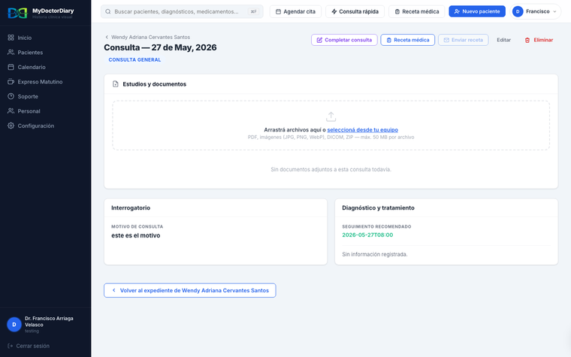Click the MyDoctorDiary logo icon

click(17, 13)
